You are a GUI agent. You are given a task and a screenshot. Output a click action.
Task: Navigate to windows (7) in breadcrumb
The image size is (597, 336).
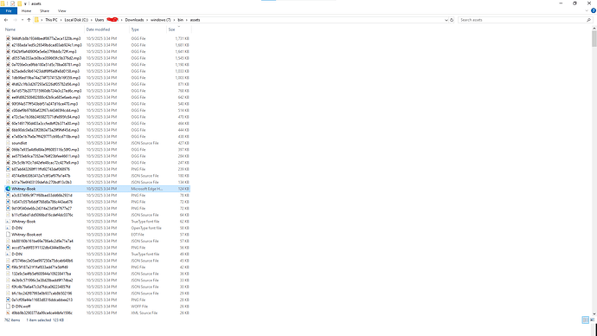click(161, 20)
